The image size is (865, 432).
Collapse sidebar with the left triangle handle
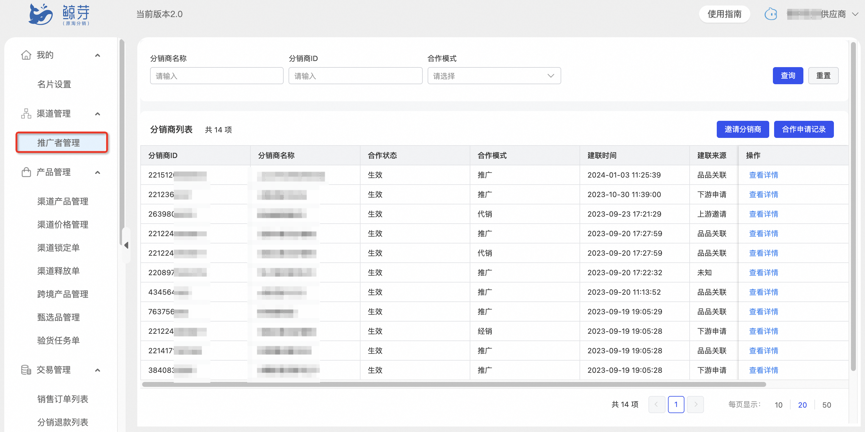click(x=126, y=245)
